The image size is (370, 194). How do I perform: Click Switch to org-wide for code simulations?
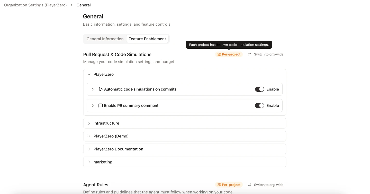pyautogui.click(x=268, y=54)
